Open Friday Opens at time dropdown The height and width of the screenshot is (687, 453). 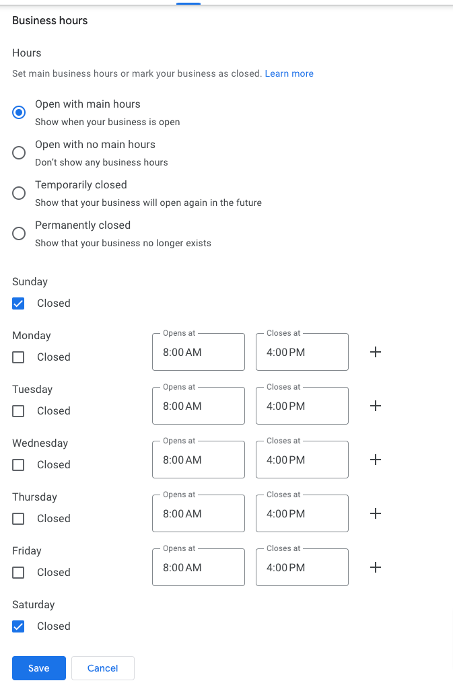pos(198,567)
